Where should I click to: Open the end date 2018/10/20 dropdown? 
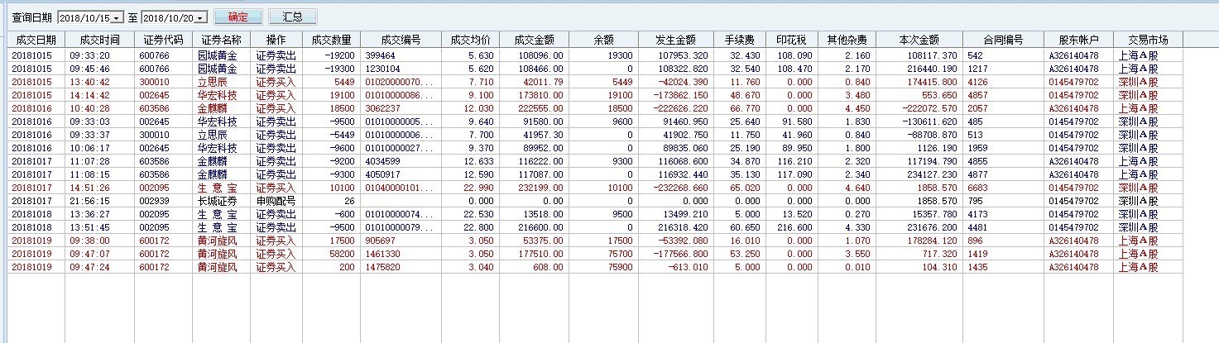[200, 17]
